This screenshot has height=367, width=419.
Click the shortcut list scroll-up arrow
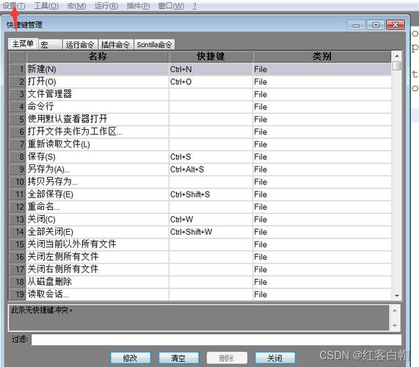(x=397, y=56)
